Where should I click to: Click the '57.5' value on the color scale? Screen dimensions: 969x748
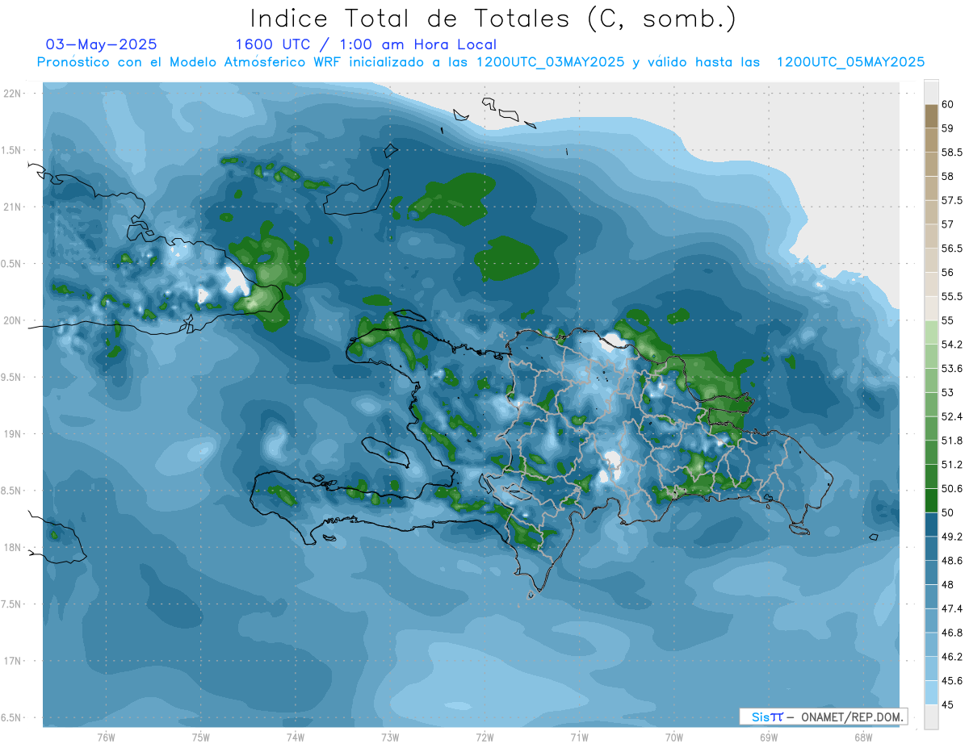click(952, 200)
